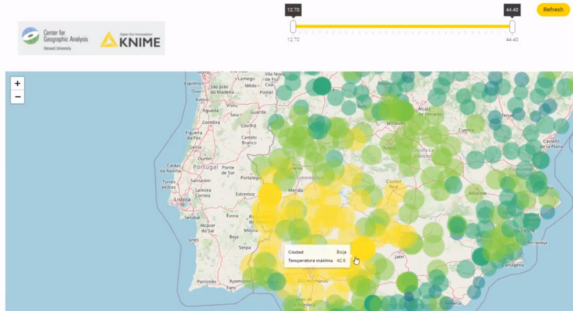Click the 'Beja' map label

(234, 236)
